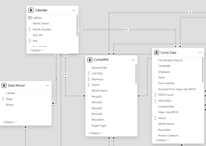Select the Event field in Cority Data
The height and width of the screenshot is (146, 206).
(162, 77)
